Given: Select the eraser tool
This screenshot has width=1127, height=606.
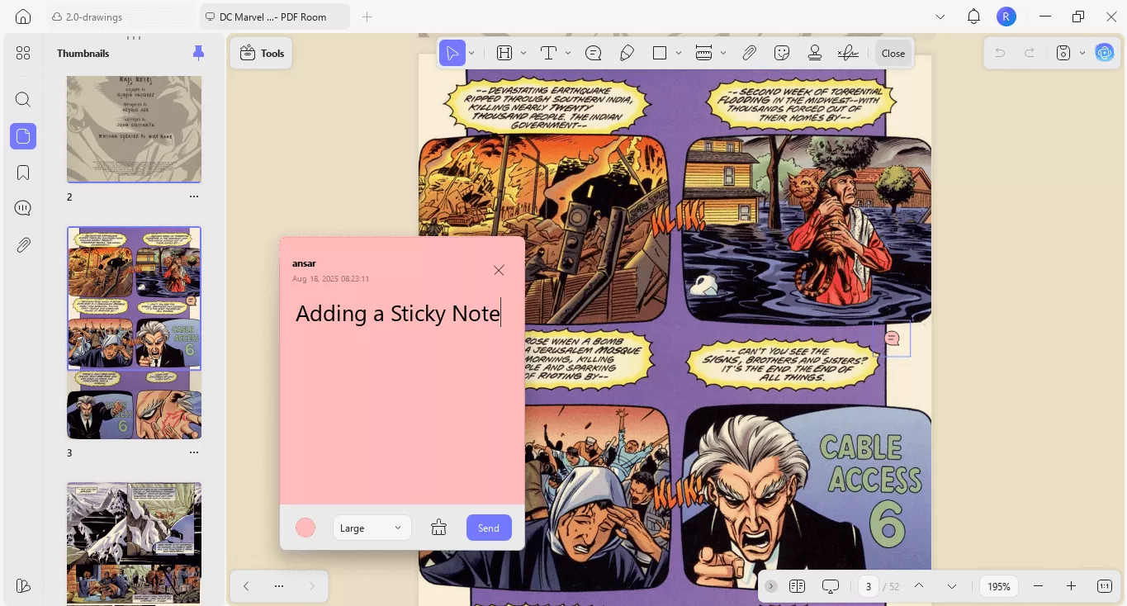Looking at the screenshot, I should (627, 53).
